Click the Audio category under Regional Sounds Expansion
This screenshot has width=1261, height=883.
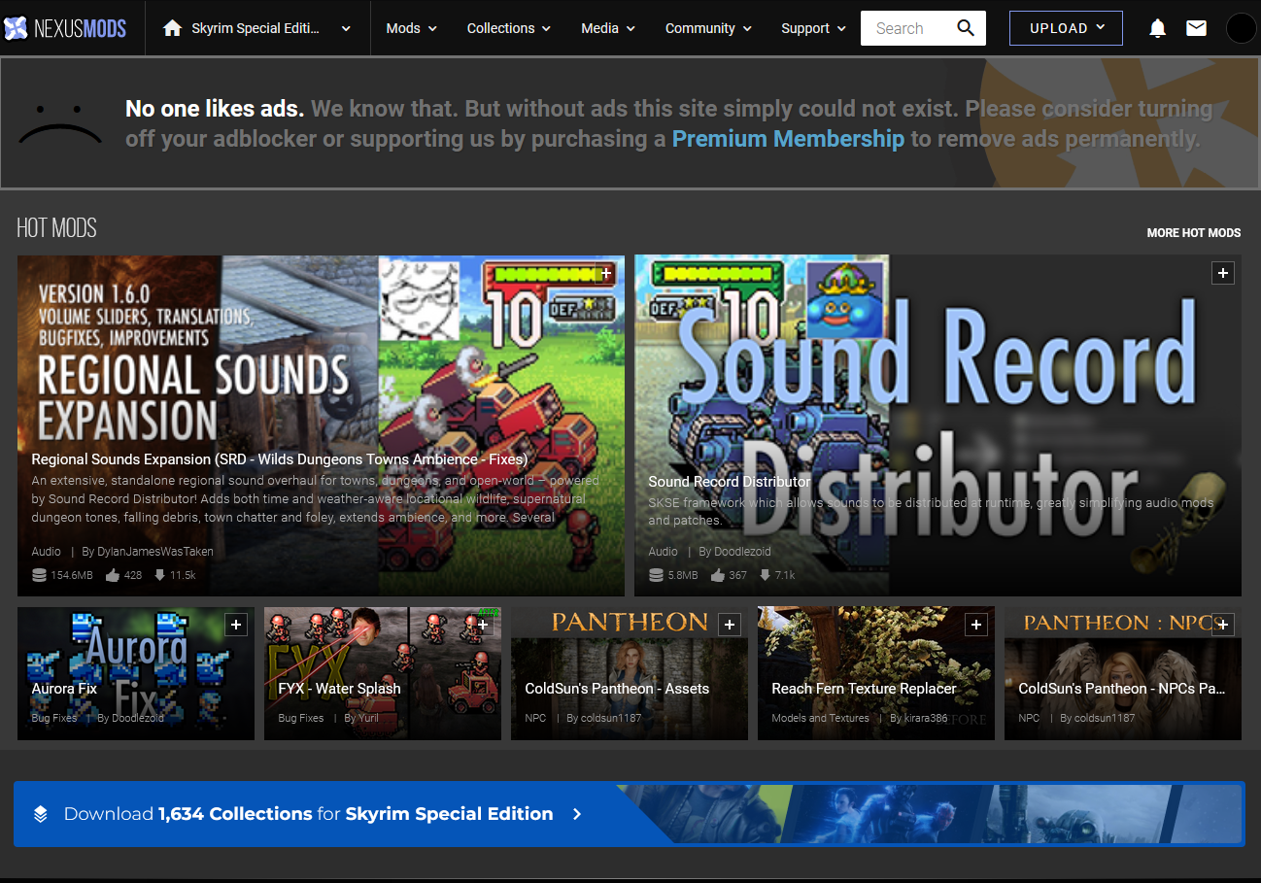click(x=46, y=551)
